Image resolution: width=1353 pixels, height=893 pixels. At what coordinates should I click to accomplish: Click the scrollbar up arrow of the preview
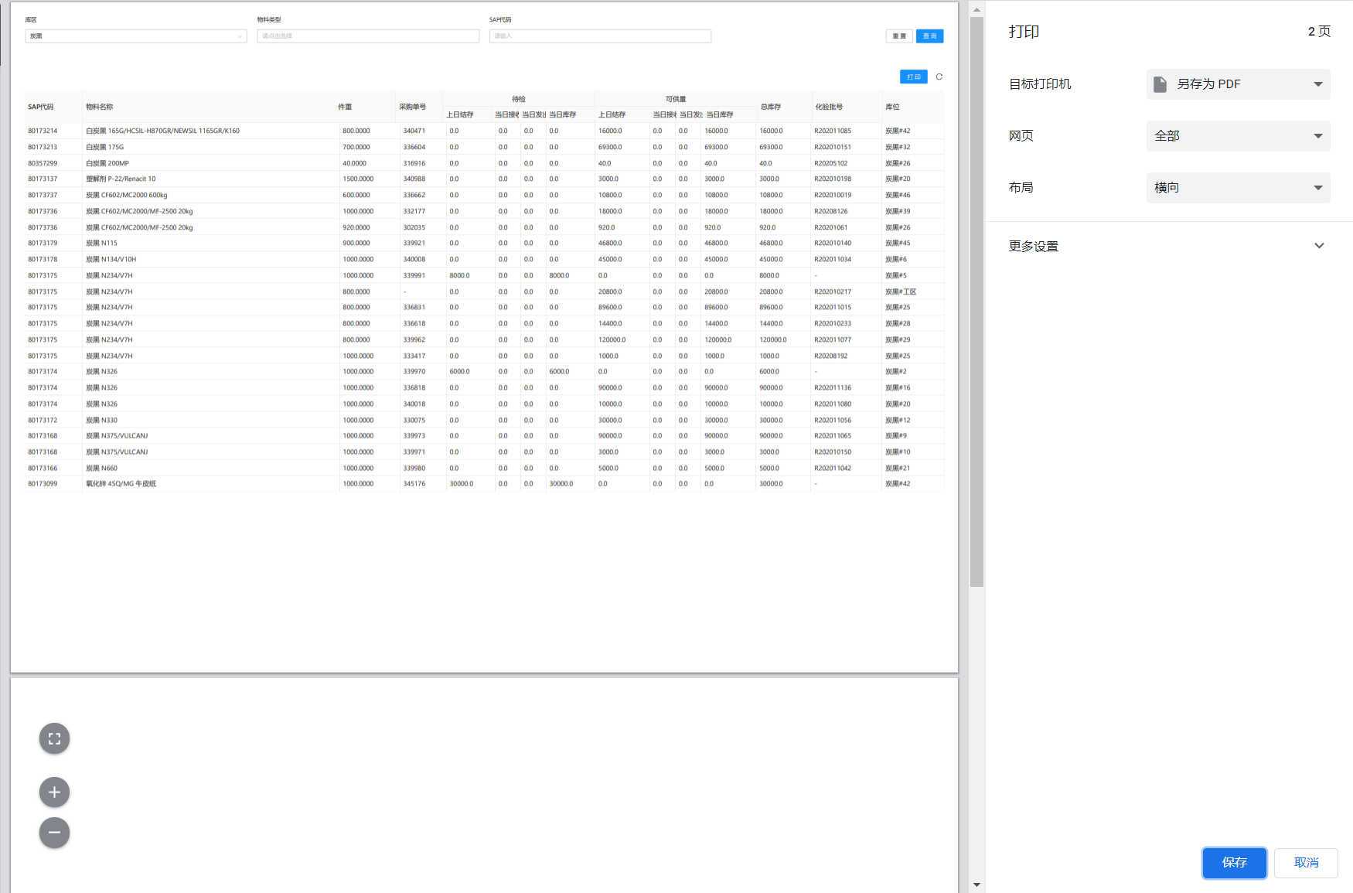click(x=976, y=9)
